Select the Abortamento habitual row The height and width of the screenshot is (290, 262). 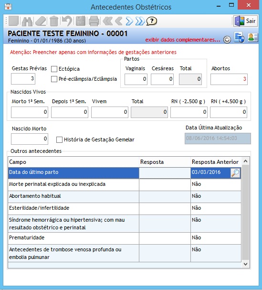[125, 197]
